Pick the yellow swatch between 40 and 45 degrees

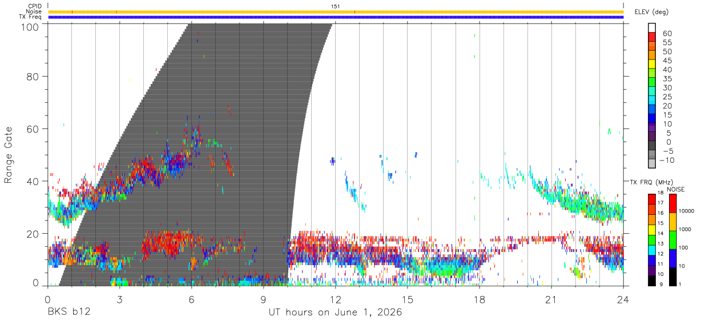[651, 64]
